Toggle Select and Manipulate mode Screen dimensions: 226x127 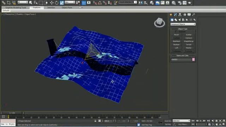point(84,2)
